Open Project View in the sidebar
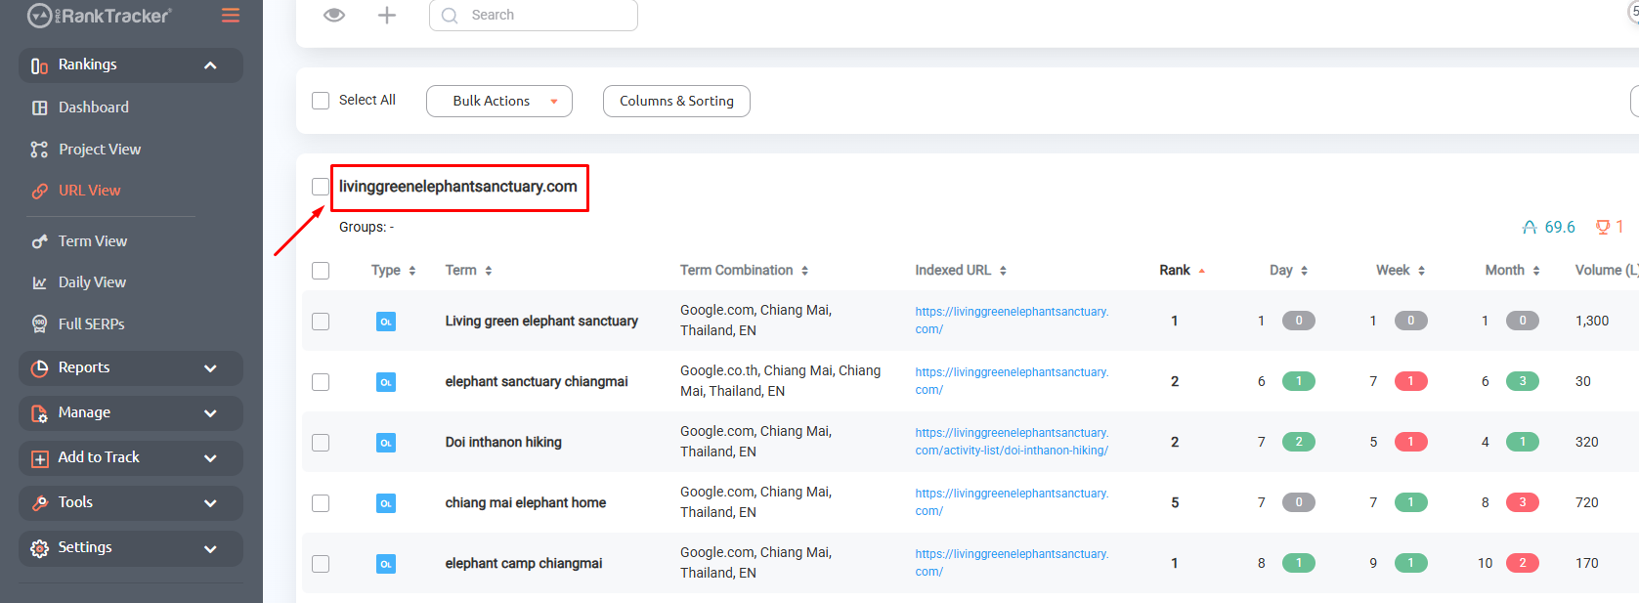The height and width of the screenshot is (603, 1639). click(99, 150)
